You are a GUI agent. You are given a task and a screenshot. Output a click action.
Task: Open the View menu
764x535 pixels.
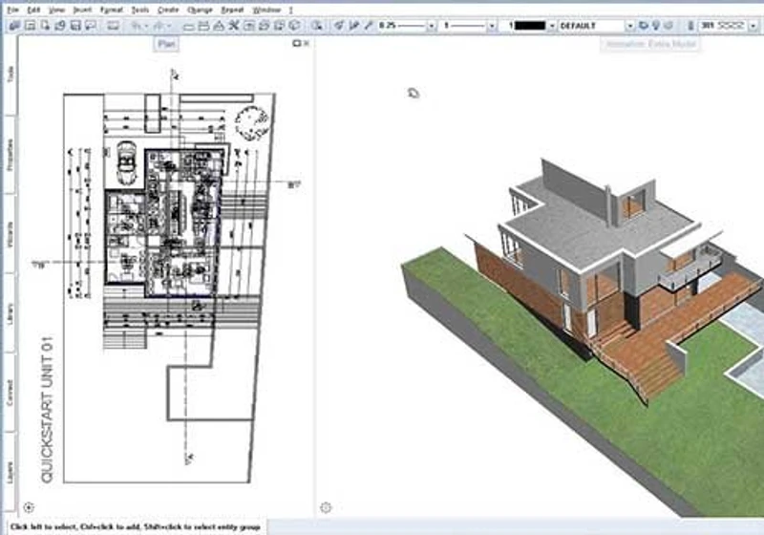56,10
